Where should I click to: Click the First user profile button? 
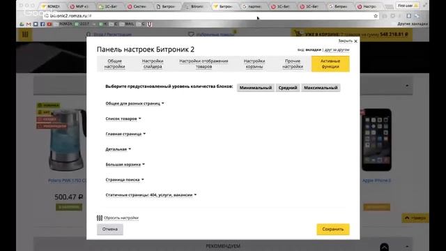408,6
